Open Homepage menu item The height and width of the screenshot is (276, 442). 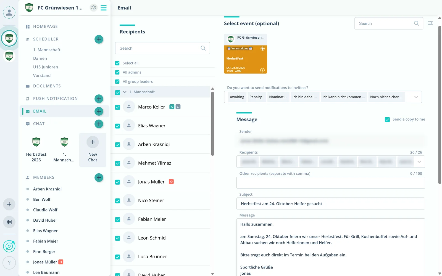(45, 26)
